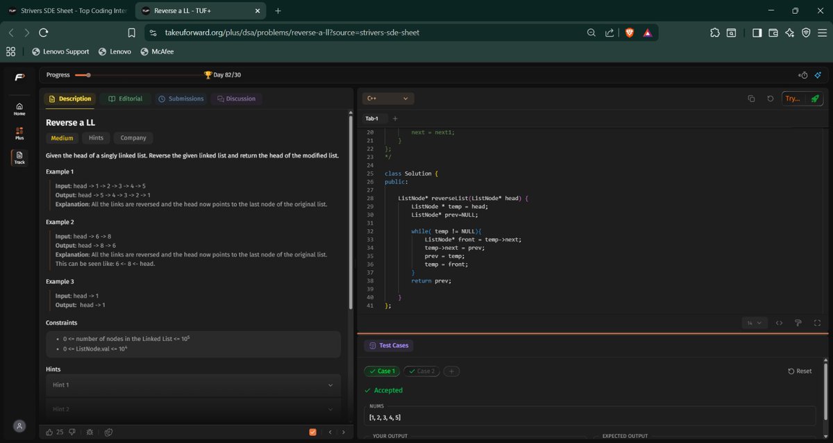
Task: Open McAfee bookmark
Action: 157,51
